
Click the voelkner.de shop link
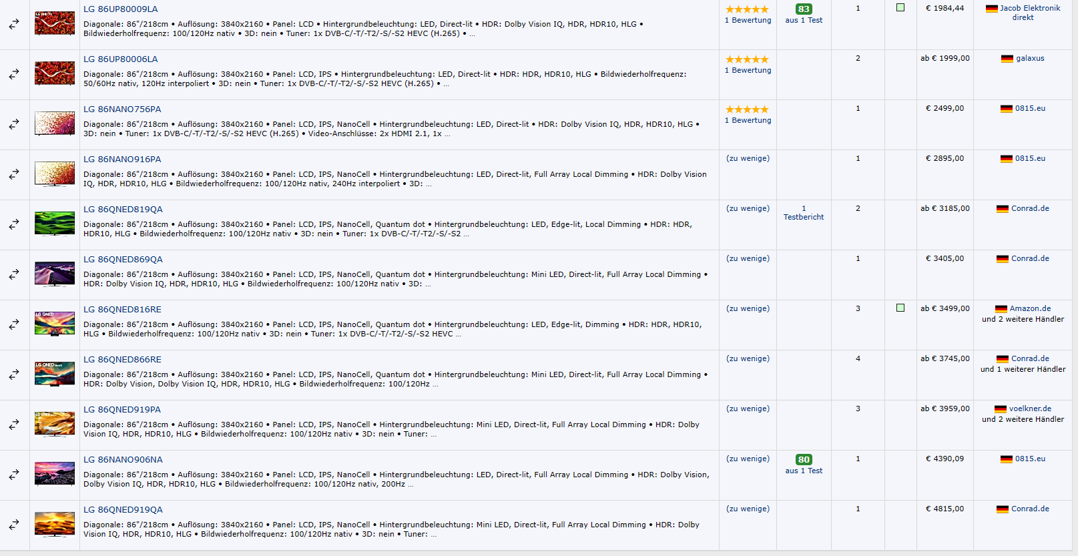[x=1030, y=409]
